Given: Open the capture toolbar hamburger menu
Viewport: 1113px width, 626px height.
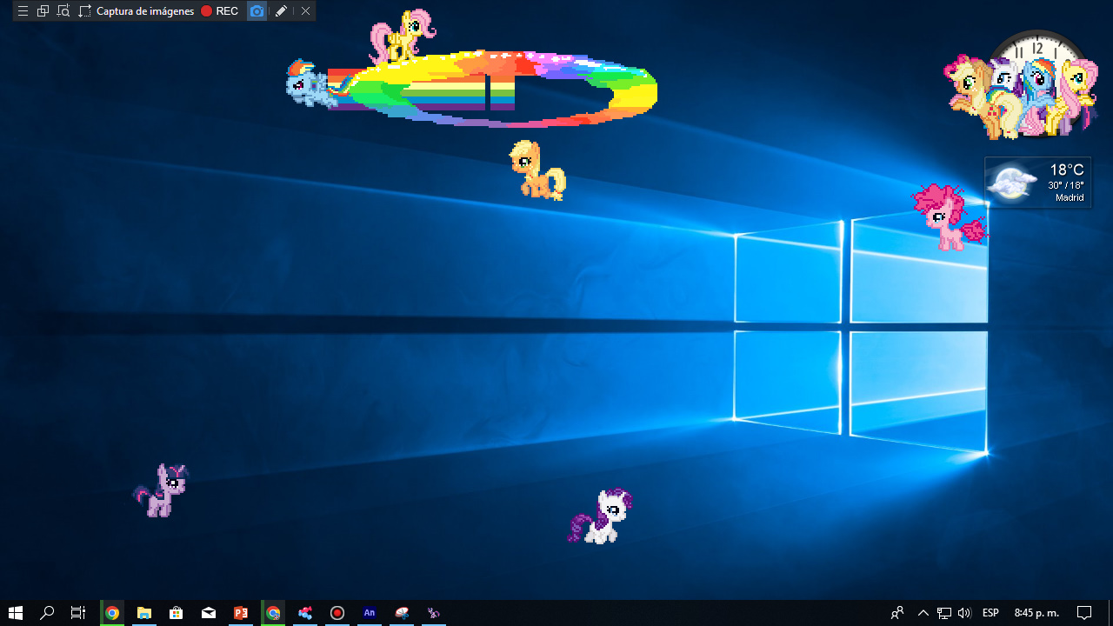Looking at the screenshot, I should tap(23, 11).
